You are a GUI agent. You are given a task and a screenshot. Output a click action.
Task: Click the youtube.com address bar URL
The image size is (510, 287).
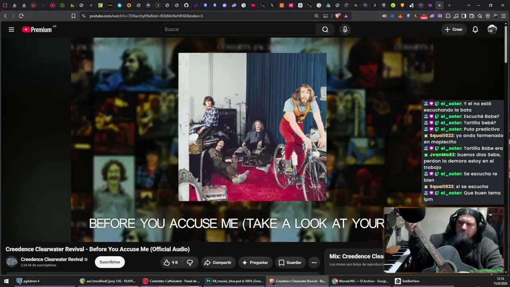(x=146, y=16)
